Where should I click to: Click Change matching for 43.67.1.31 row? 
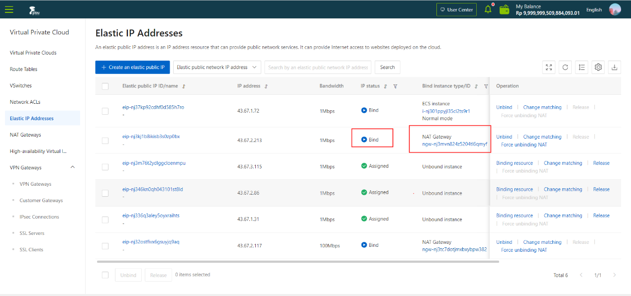(x=563, y=216)
